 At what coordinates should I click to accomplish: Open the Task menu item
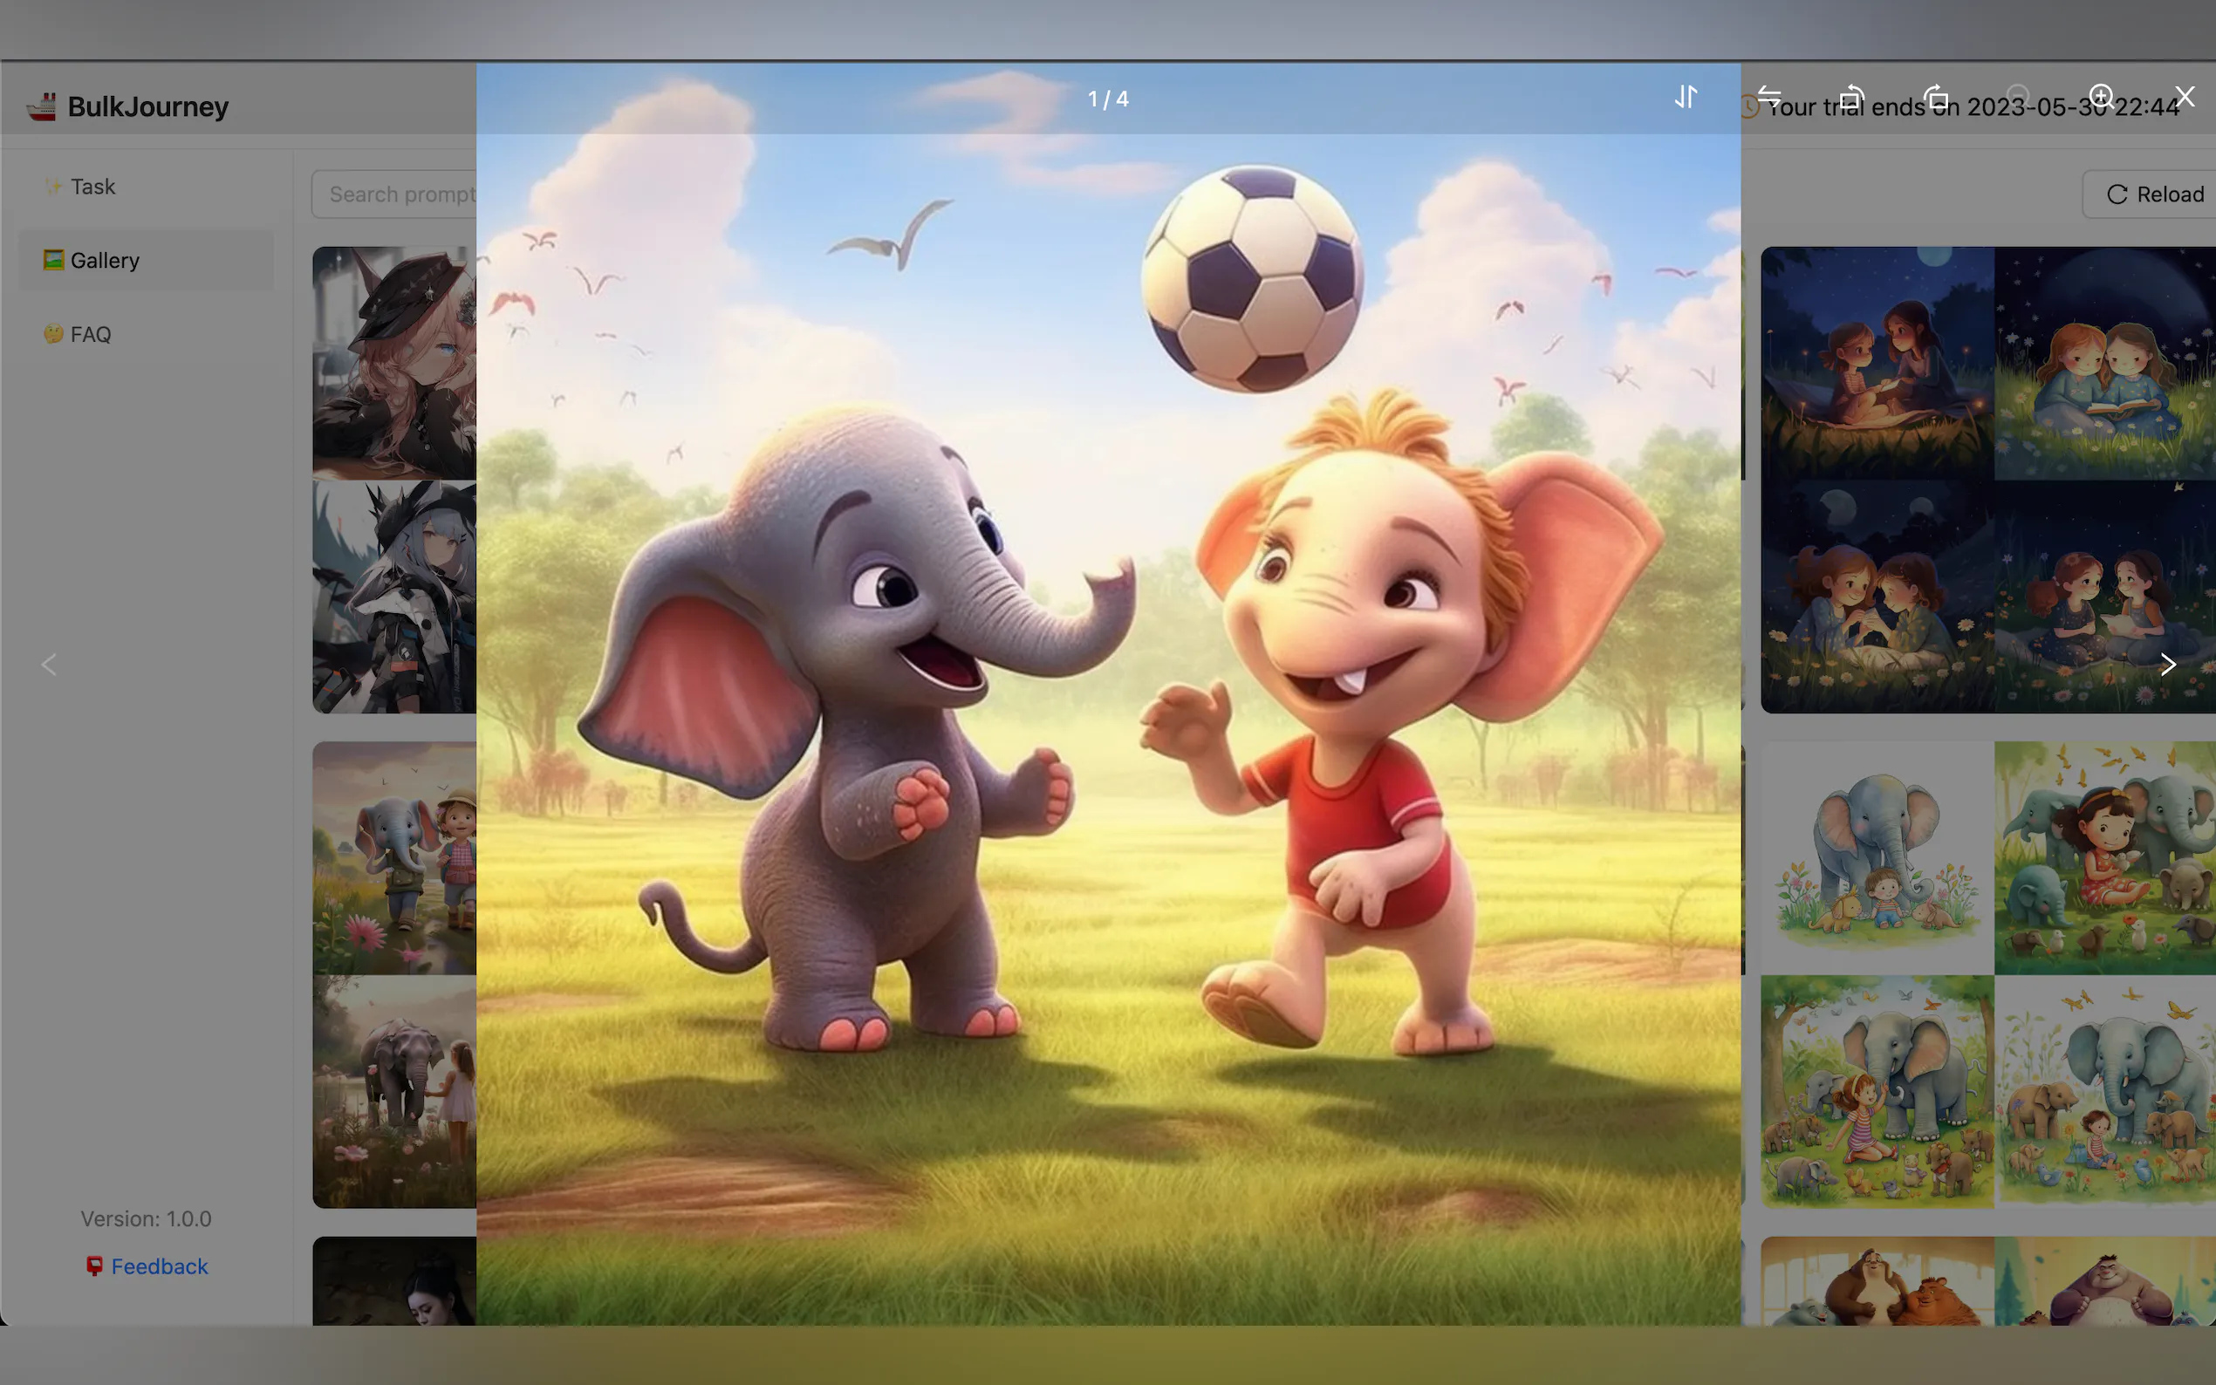(x=92, y=187)
